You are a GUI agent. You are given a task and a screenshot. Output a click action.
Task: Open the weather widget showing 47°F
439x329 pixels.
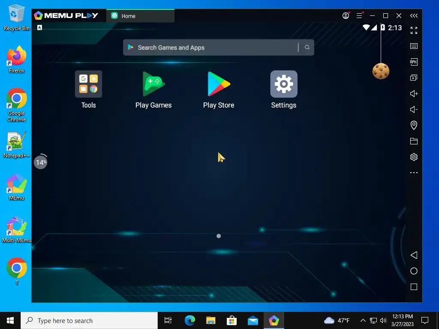tap(337, 320)
